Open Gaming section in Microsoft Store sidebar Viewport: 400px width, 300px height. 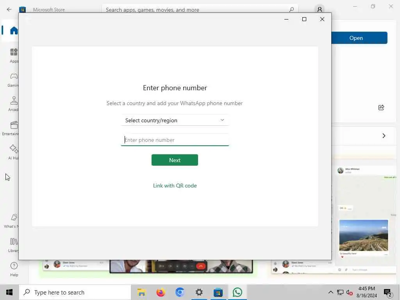(x=14, y=80)
